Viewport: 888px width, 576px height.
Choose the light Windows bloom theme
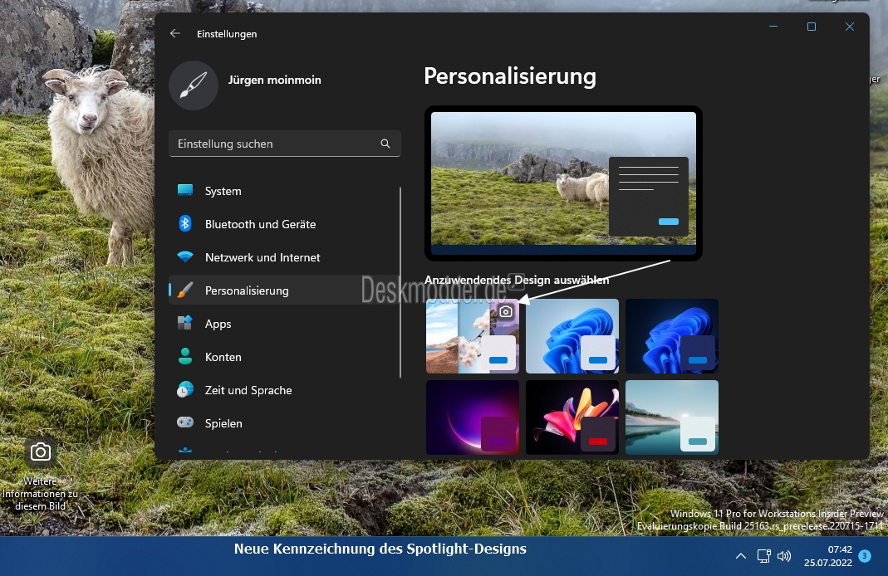tap(572, 336)
